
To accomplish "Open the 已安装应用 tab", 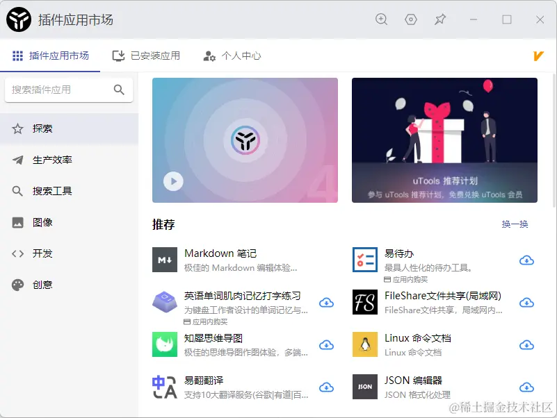I will [x=146, y=56].
